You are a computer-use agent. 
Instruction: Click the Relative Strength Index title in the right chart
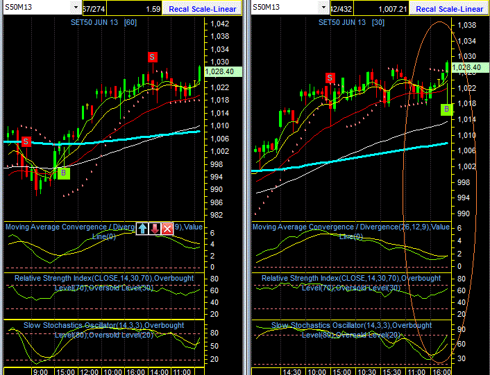point(351,283)
